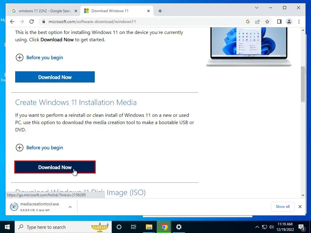Click the Google icon in the address bar
The image size is (311, 233).
(x=248, y=22)
